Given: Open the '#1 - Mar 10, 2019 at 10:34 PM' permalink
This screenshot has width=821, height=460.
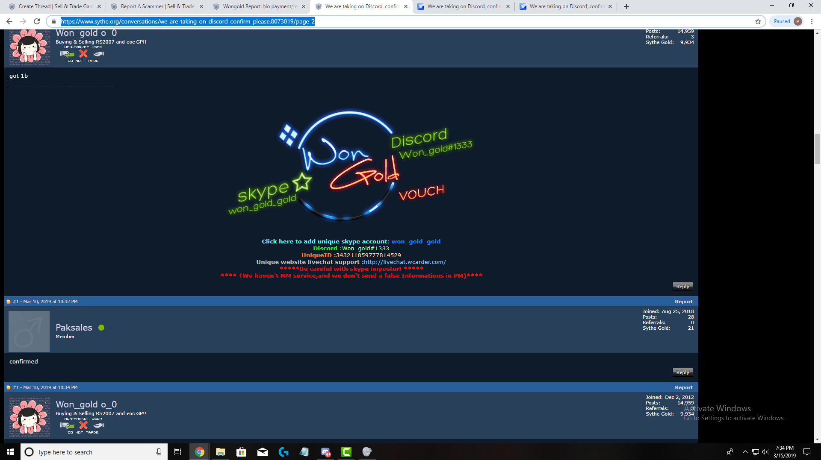Looking at the screenshot, I should tap(45, 387).
